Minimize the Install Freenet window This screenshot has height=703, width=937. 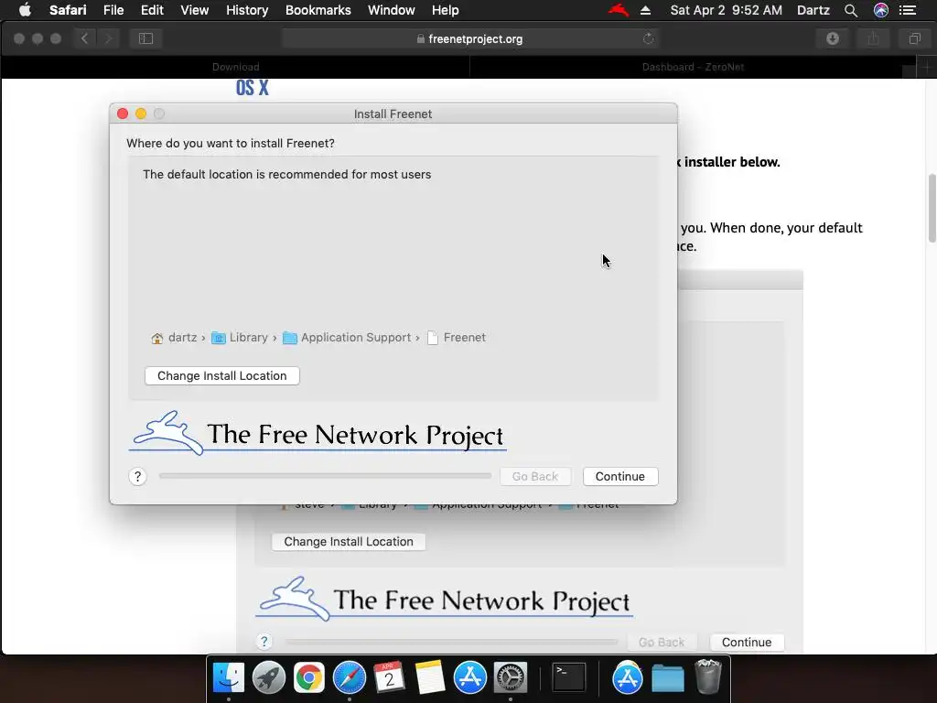pos(140,114)
